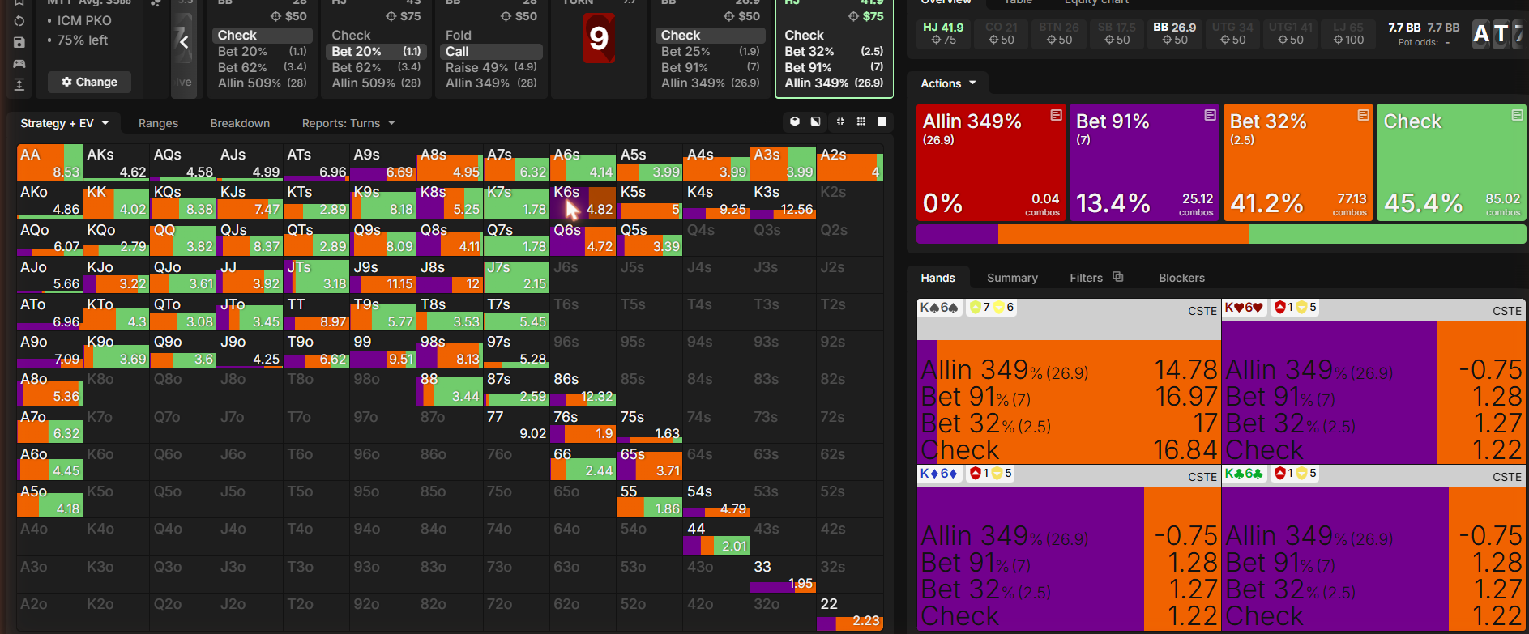Image resolution: width=1529 pixels, height=634 pixels.
Task: Open the Reports: Turns dropdown
Action: click(x=348, y=123)
